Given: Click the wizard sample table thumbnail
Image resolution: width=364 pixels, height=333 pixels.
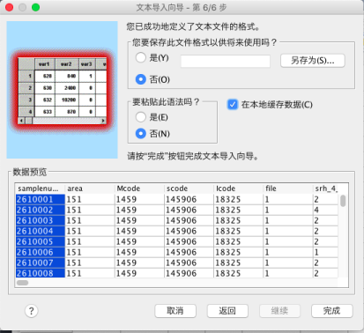Looking at the screenshot, I should pyautogui.click(x=62, y=91).
